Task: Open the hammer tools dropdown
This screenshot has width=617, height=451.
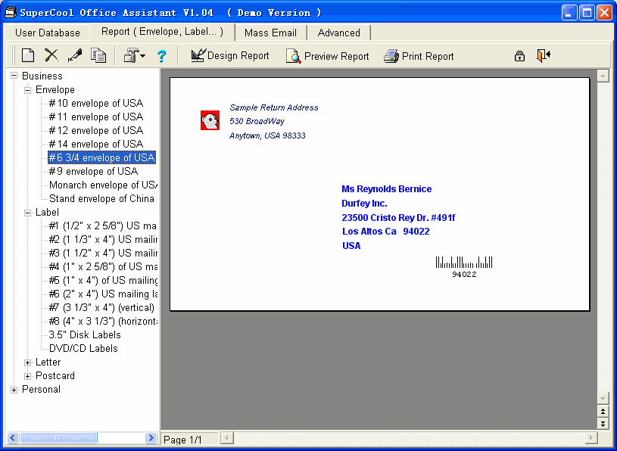Action: coord(135,55)
